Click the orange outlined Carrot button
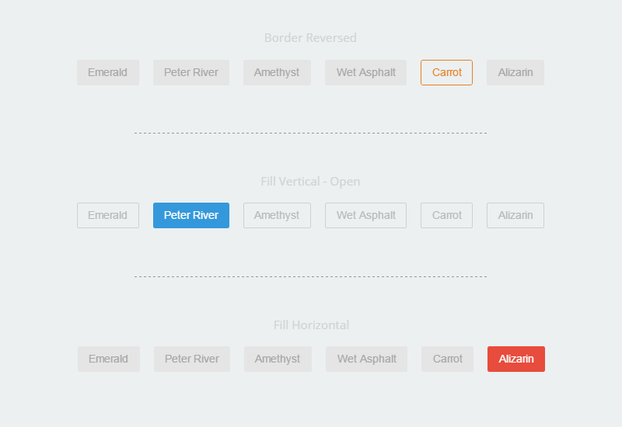Image resolution: width=622 pixels, height=427 pixels. click(x=446, y=72)
